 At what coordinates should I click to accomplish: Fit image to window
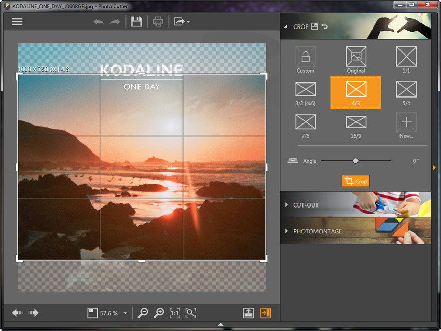(x=191, y=313)
